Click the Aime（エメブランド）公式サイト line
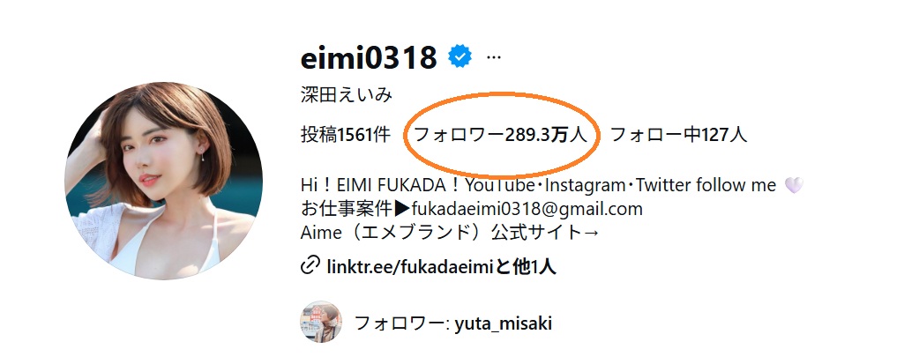The image size is (904, 364). [x=451, y=232]
